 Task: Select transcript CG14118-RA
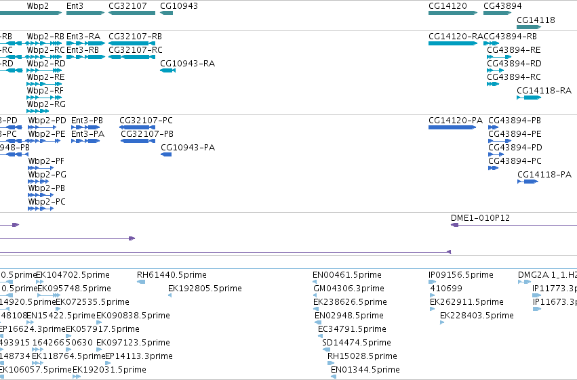click(529, 98)
